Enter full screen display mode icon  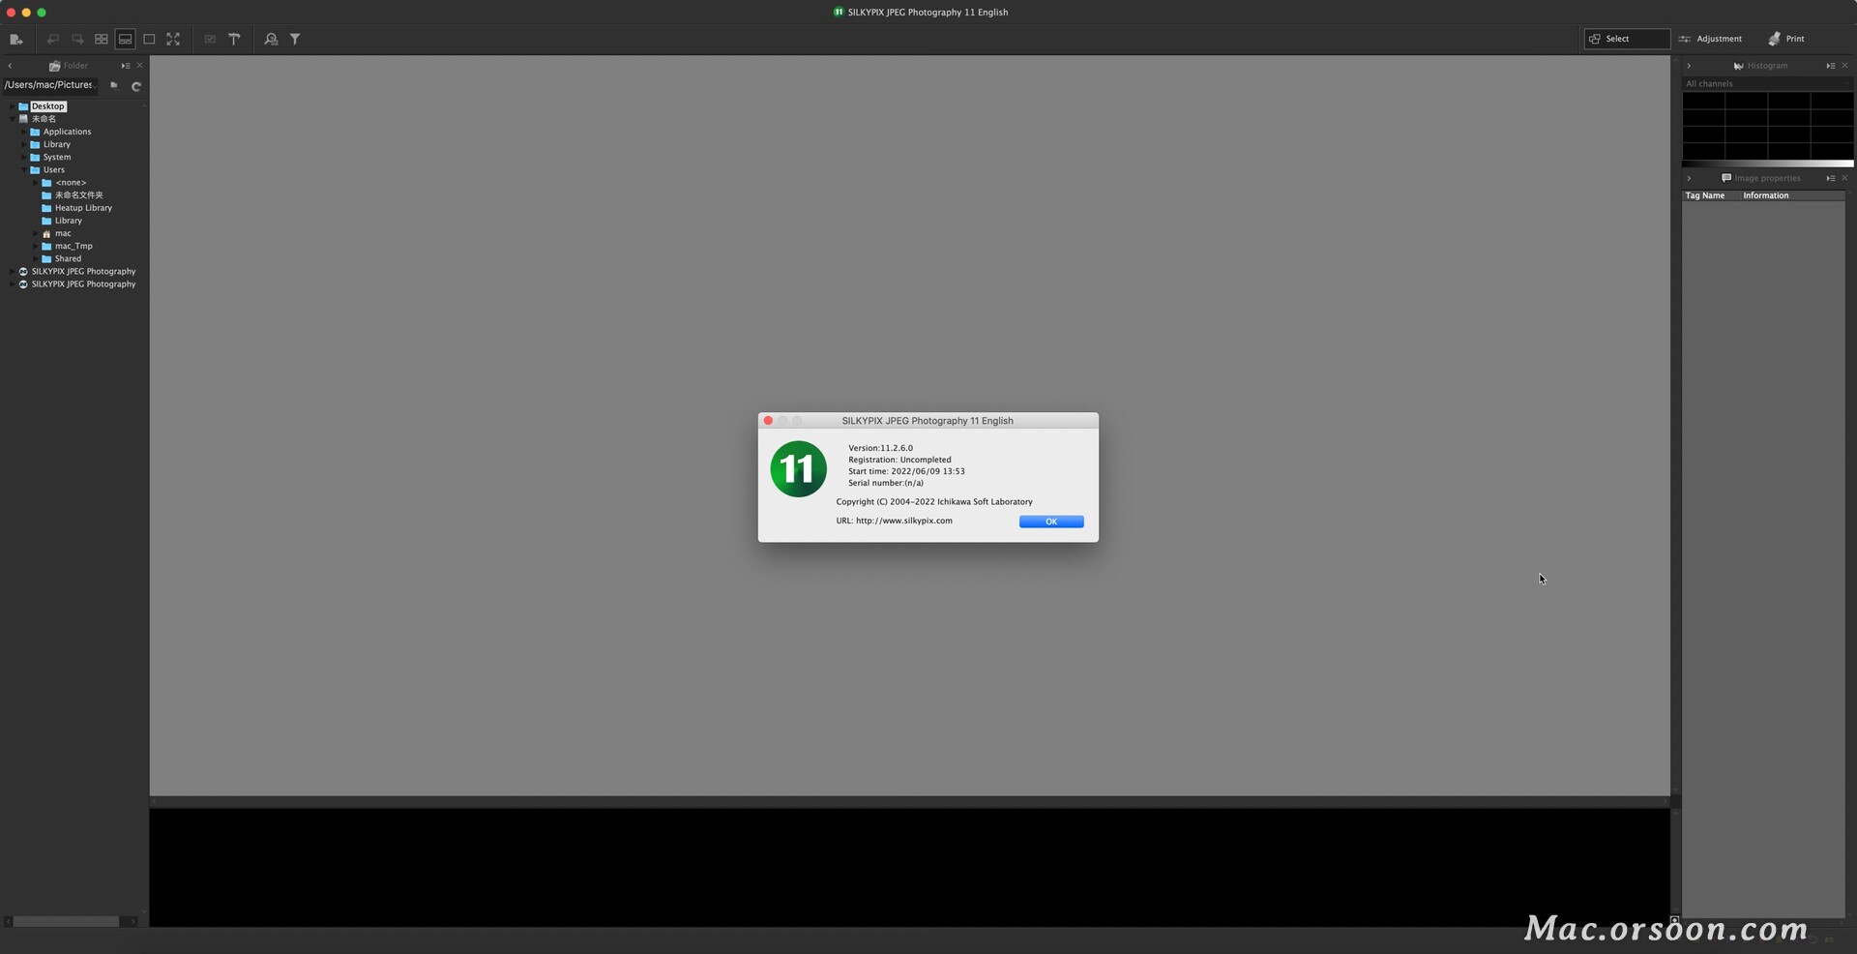[173, 40]
